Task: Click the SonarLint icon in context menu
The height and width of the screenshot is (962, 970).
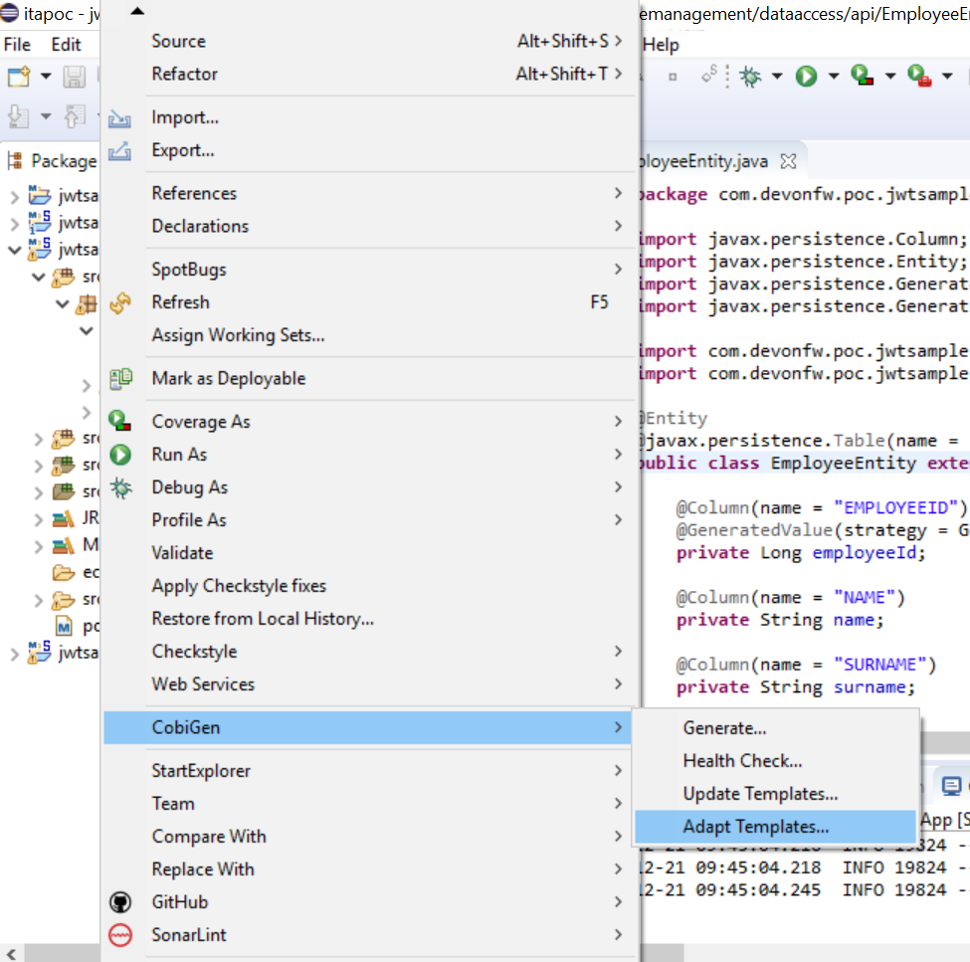Action: click(x=120, y=935)
